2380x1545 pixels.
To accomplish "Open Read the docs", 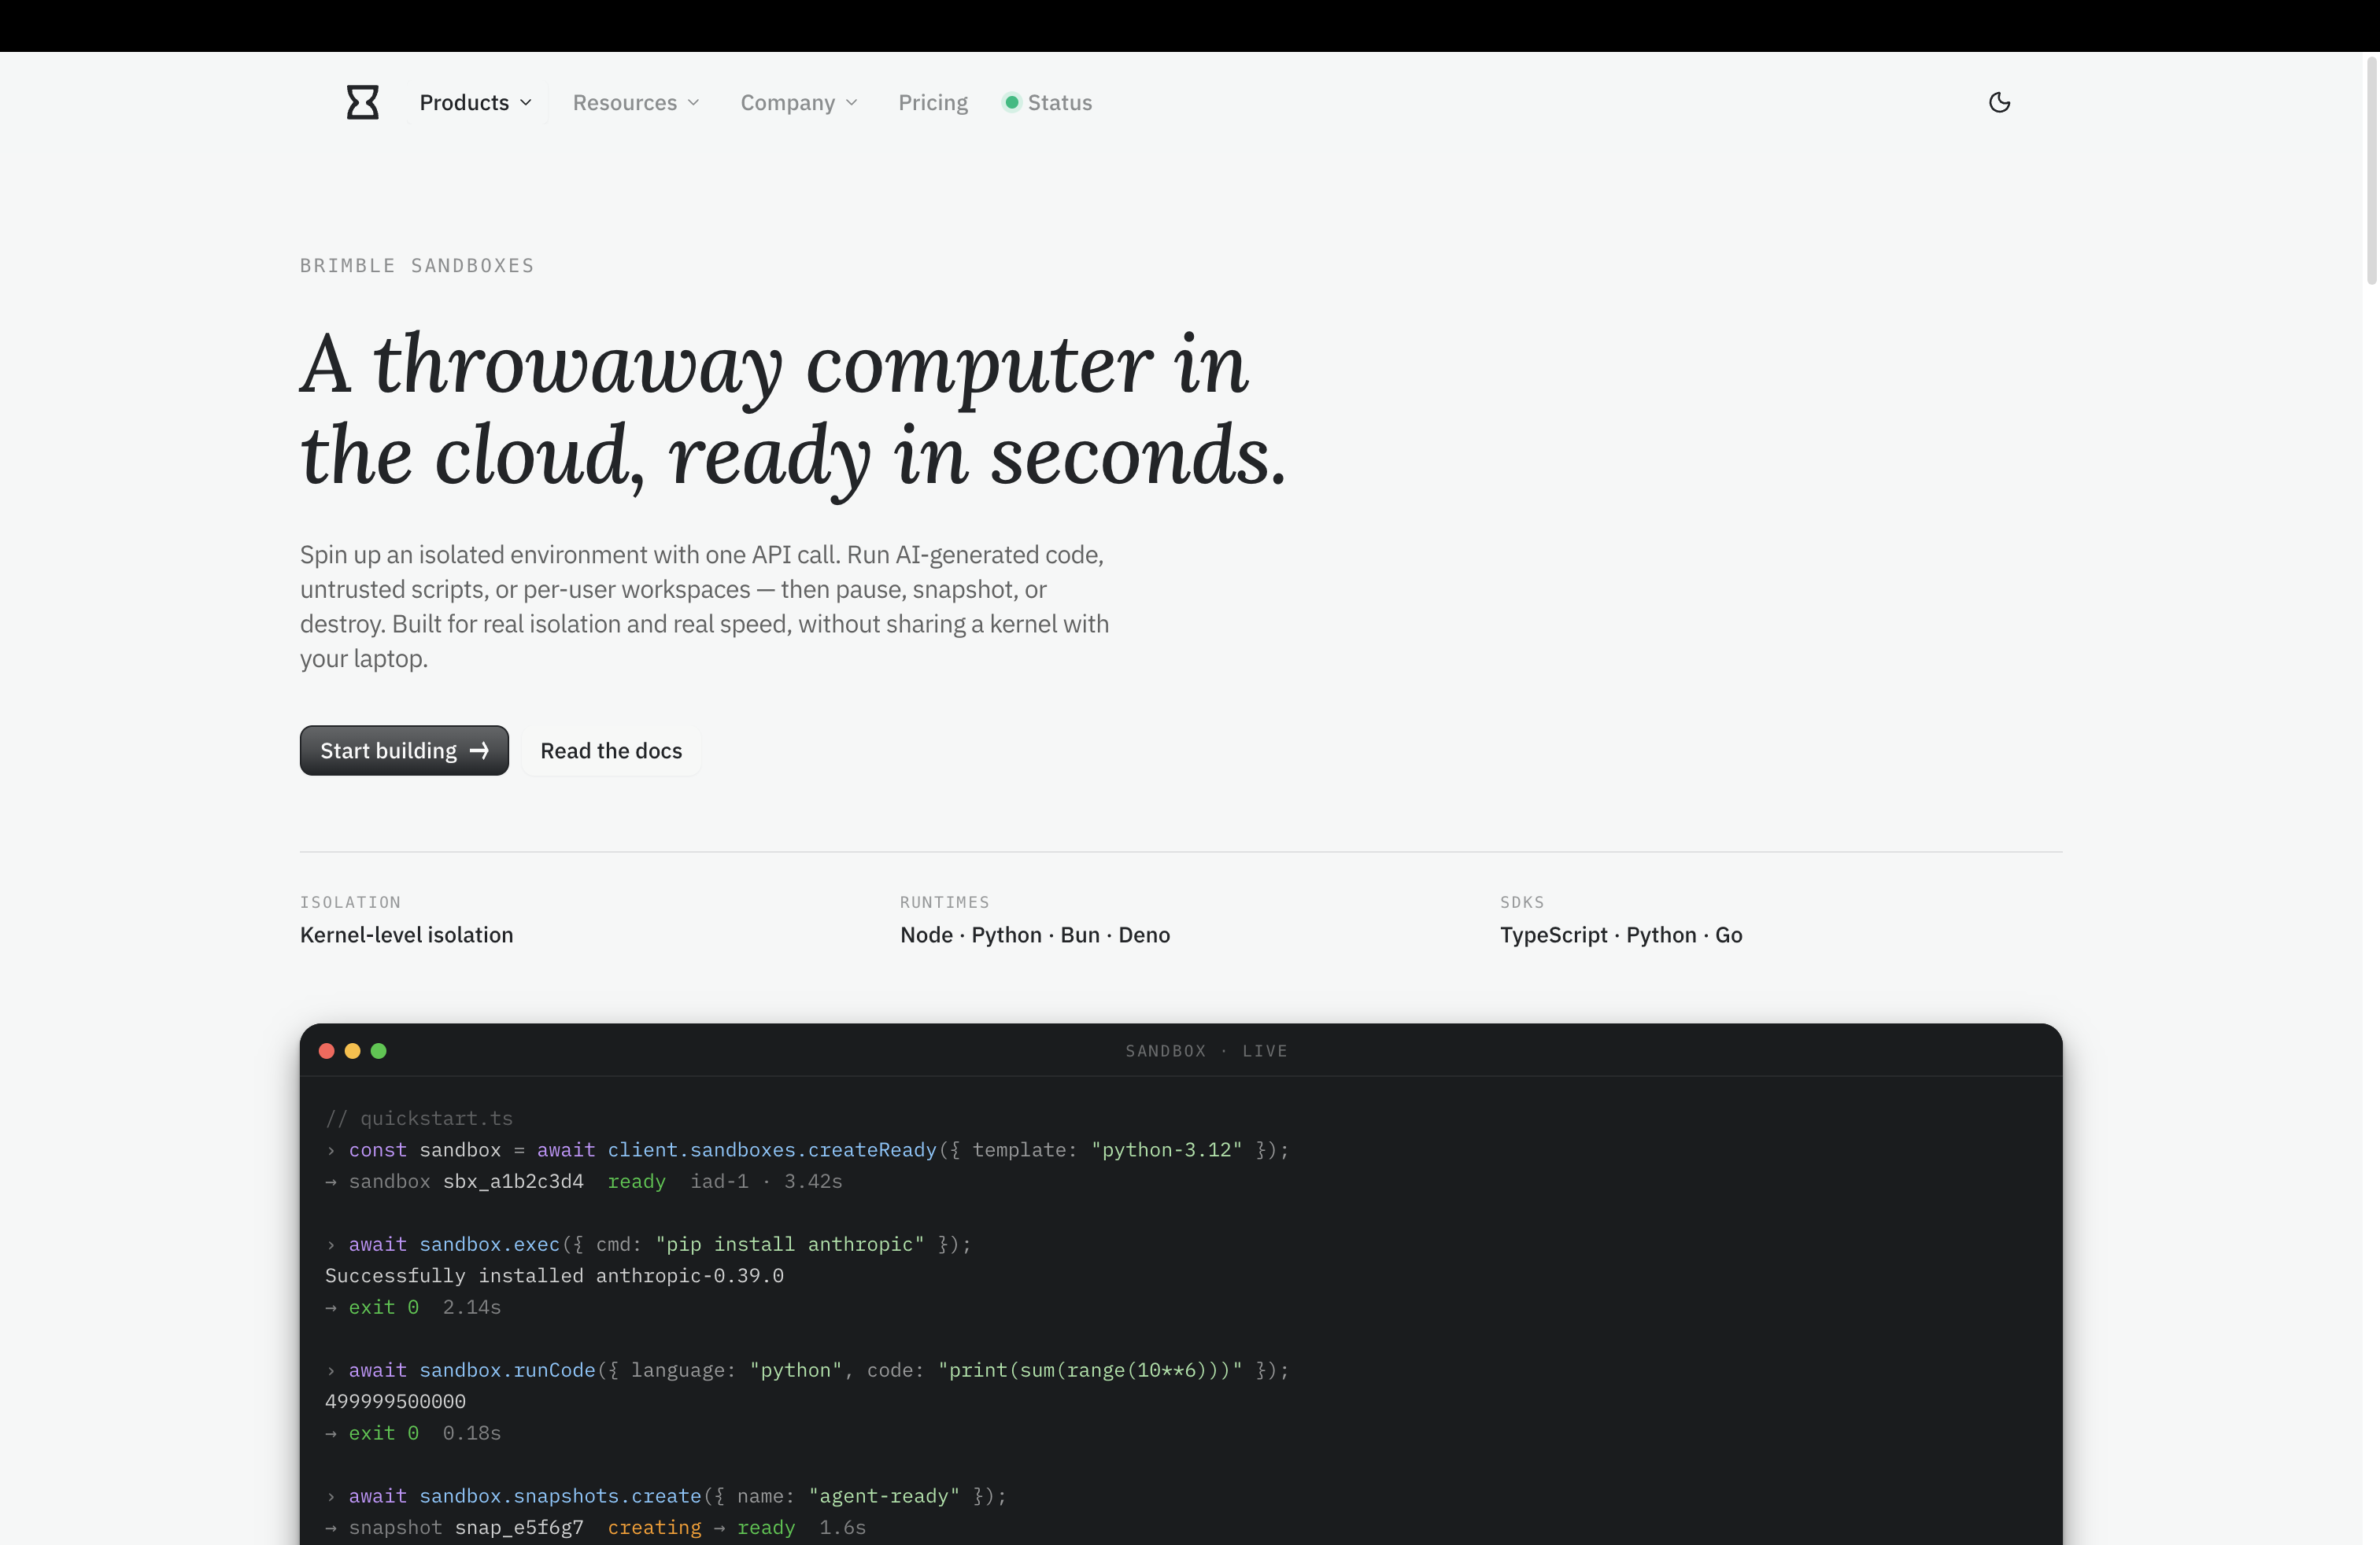I will pyautogui.click(x=611, y=750).
